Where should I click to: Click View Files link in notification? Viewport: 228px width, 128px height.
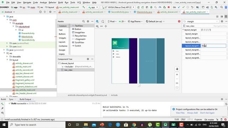(x=180, y=113)
